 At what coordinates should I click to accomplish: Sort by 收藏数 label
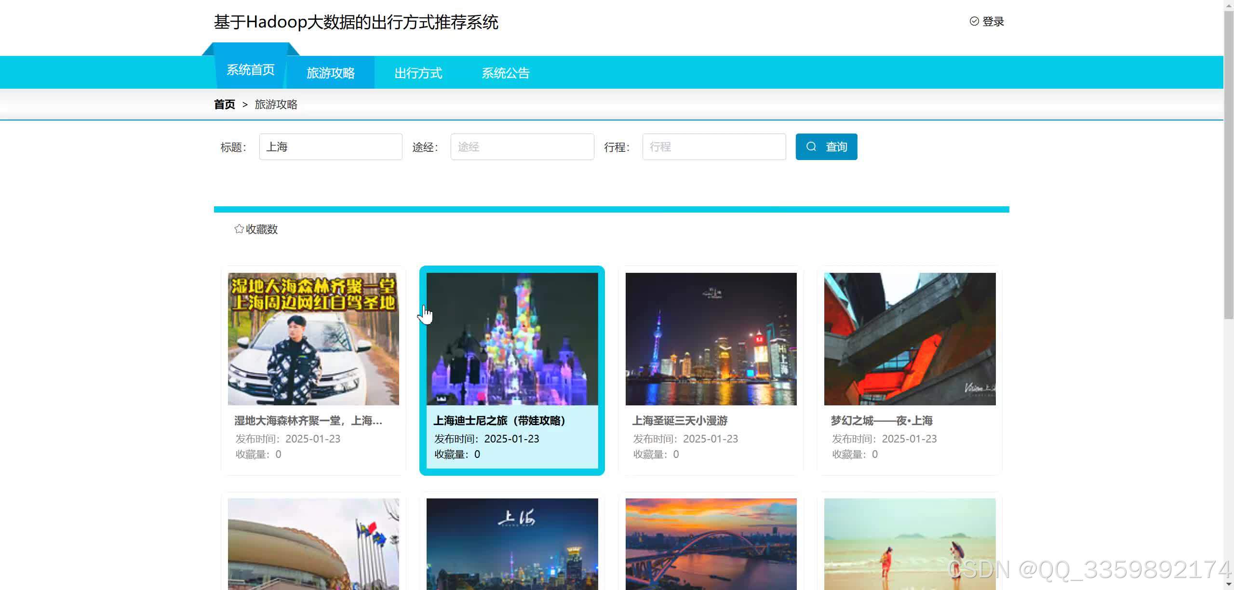pyautogui.click(x=262, y=229)
